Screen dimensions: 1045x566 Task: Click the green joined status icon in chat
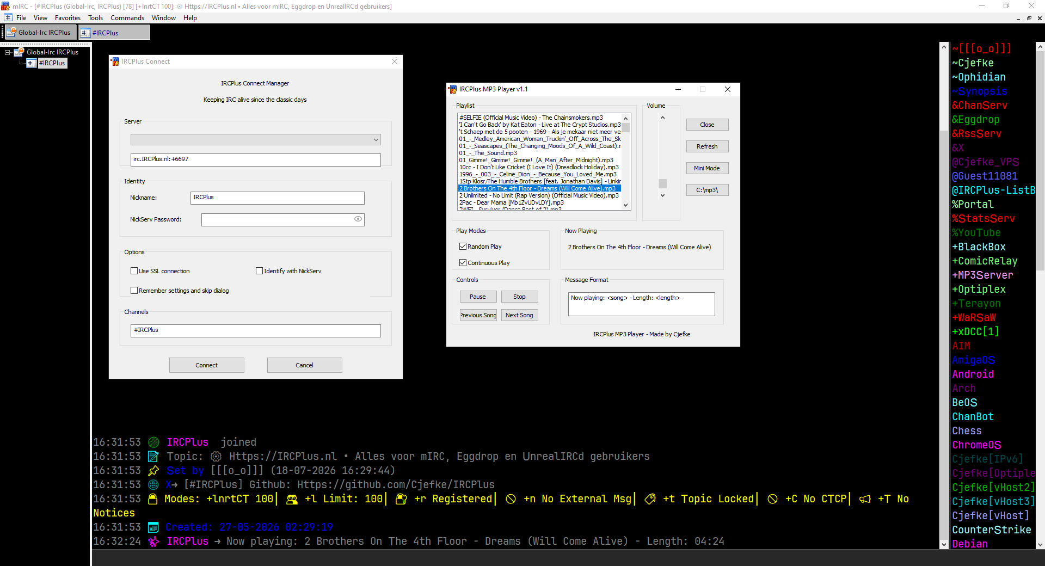pos(154,442)
